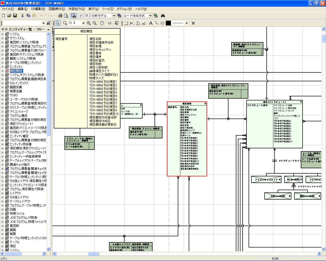326x261 pixels.
Task: Open the 図面操作(D) menu
Action: click(57, 9)
